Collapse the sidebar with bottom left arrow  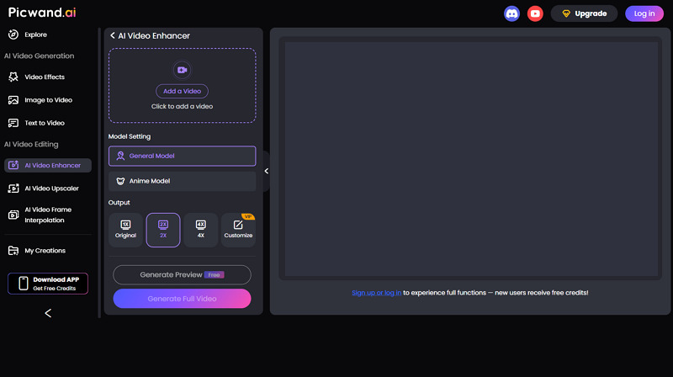(x=48, y=313)
